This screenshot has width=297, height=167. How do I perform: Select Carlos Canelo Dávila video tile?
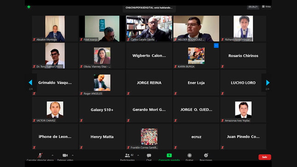[149, 29]
